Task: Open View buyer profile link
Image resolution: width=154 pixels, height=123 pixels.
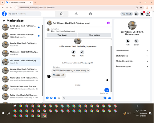Action: click(x=87, y=63)
